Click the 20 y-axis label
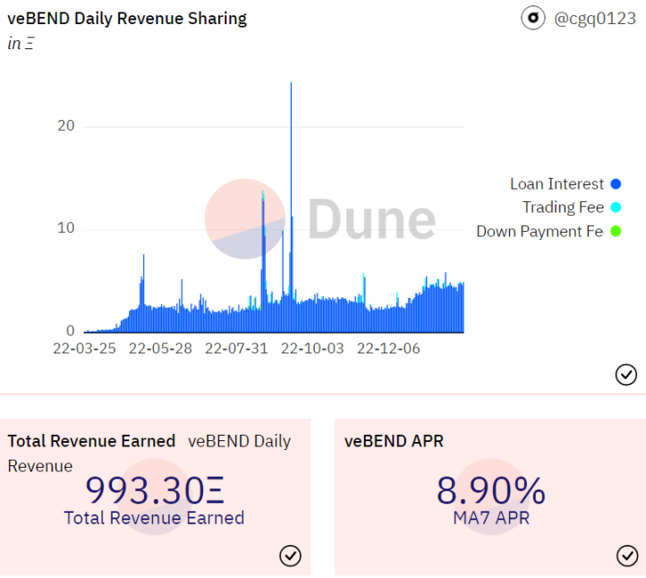The image size is (646, 578). coord(66,125)
